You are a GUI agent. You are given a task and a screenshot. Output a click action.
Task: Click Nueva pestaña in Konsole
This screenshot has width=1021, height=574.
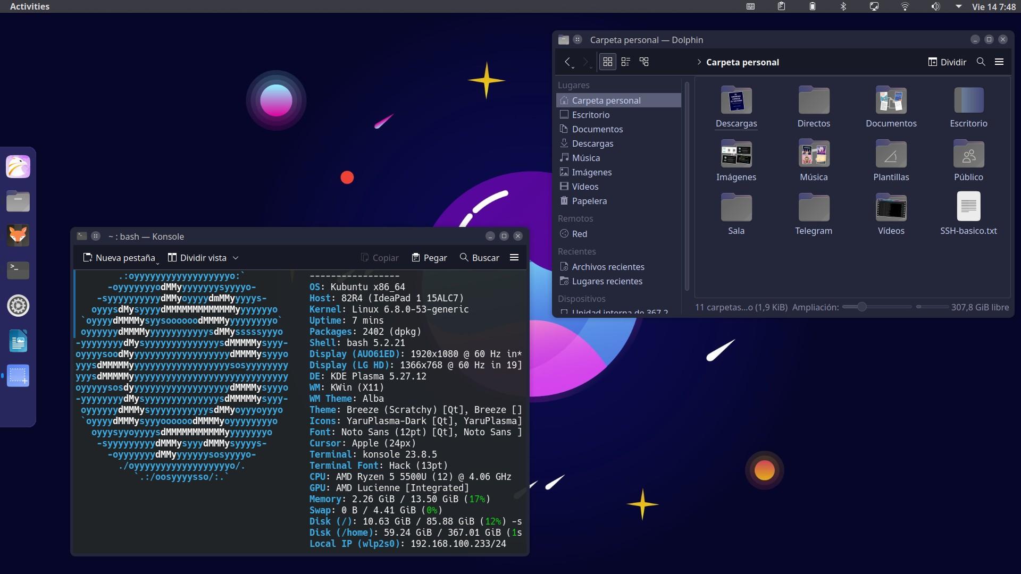point(119,258)
